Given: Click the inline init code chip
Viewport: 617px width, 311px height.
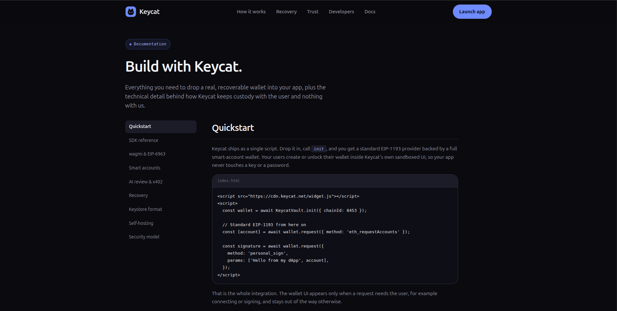Looking at the screenshot, I should (319, 149).
